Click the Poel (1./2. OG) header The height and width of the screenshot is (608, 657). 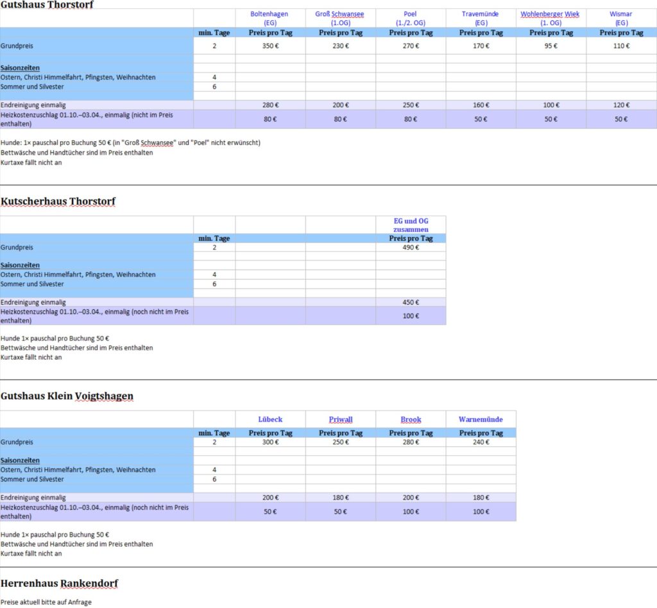[411, 18]
